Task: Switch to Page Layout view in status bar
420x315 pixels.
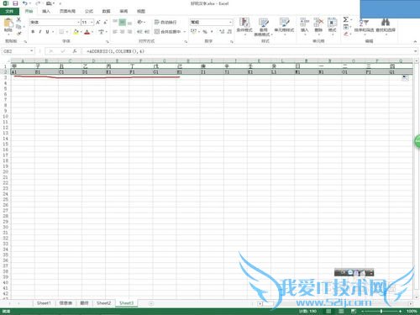Action: click(x=341, y=311)
